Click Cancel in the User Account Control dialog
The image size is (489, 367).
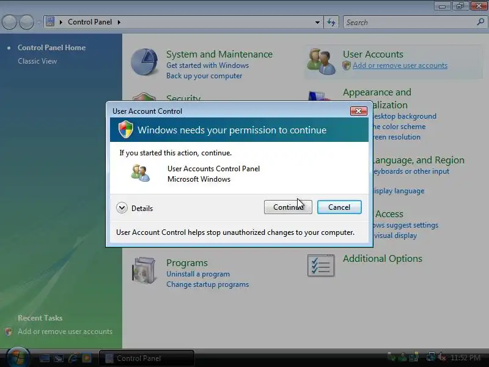(339, 207)
